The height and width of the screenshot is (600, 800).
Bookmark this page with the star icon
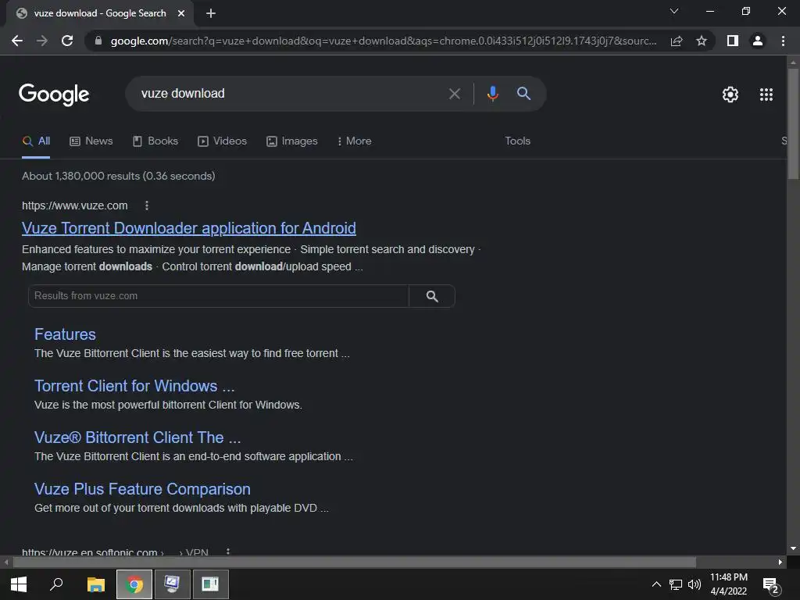click(702, 41)
